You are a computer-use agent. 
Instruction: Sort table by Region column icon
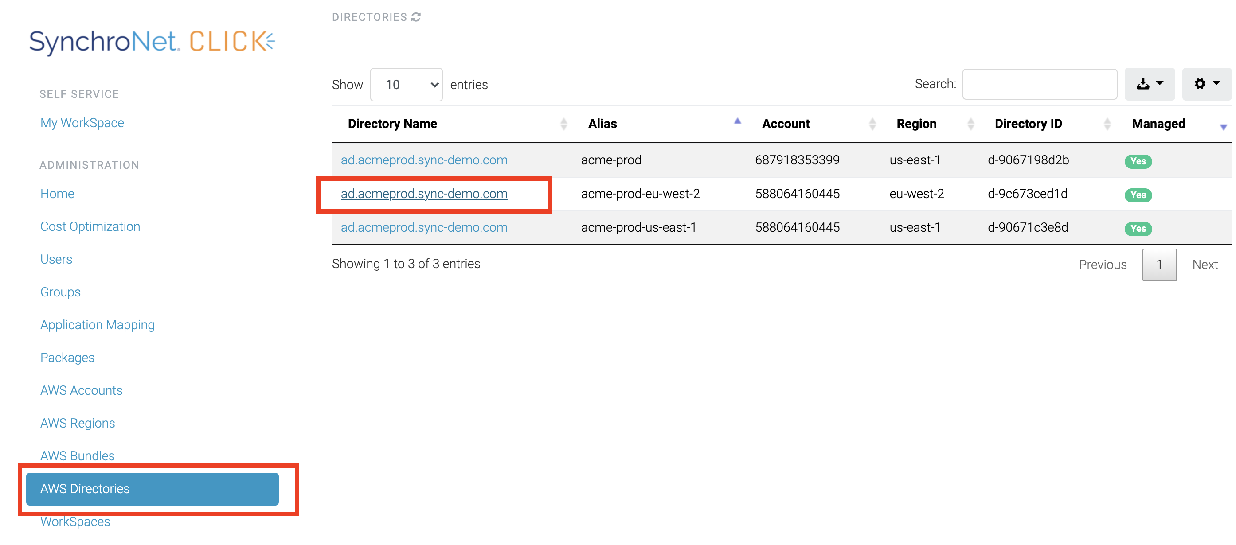[970, 124]
